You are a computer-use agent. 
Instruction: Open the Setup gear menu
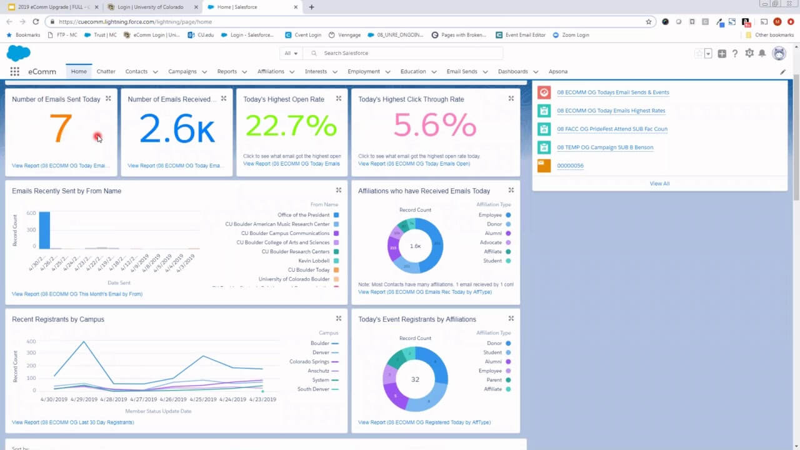pyautogui.click(x=749, y=53)
